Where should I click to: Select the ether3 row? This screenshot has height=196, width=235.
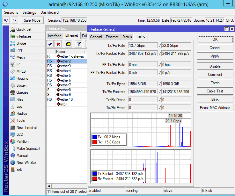coord(67,66)
